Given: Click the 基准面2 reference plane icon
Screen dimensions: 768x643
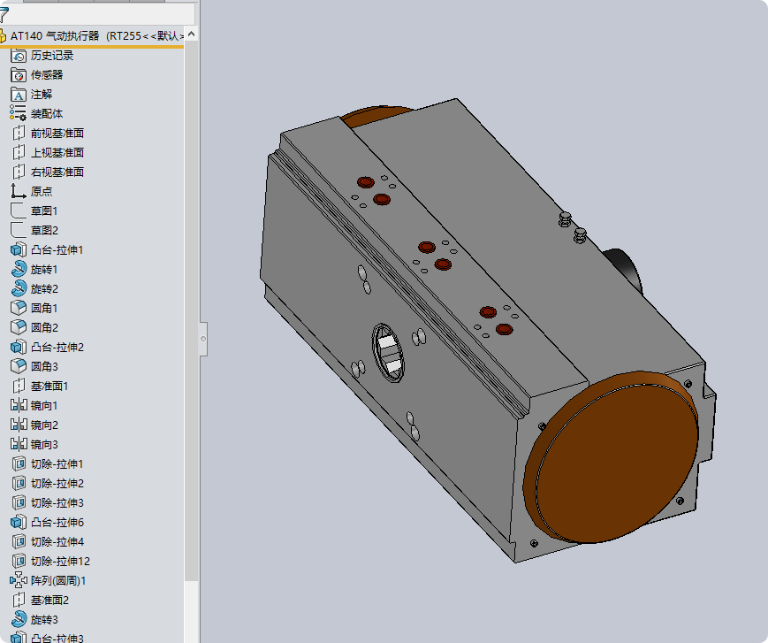Looking at the screenshot, I should (x=19, y=600).
